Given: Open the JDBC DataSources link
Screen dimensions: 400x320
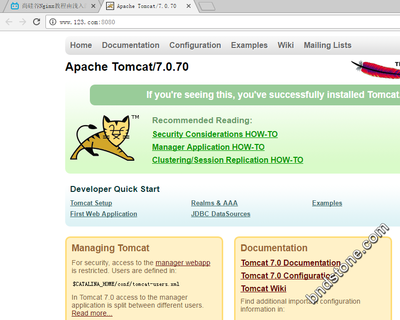Looking at the screenshot, I should (221, 214).
